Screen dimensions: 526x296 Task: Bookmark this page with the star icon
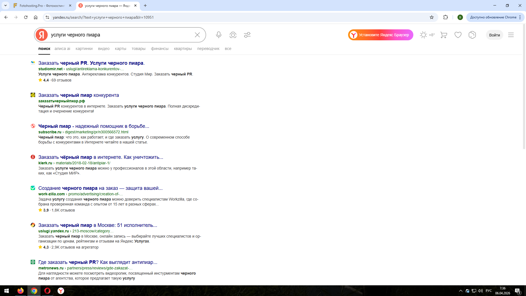pyautogui.click(x=432, y=17)
